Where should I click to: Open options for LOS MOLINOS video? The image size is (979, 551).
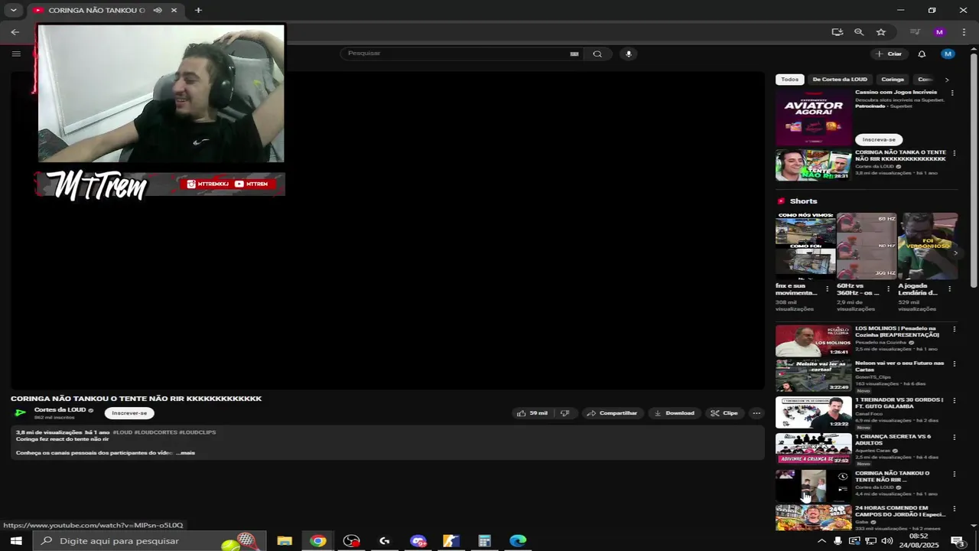954,329
